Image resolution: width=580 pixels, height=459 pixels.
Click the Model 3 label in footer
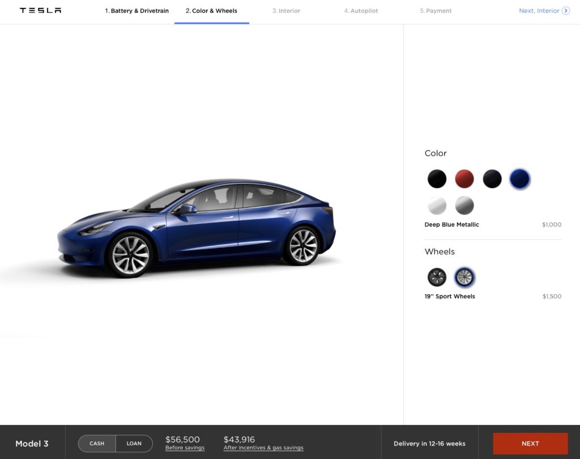coord(32,444)
